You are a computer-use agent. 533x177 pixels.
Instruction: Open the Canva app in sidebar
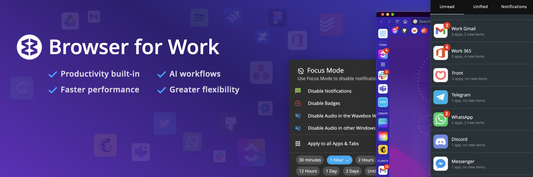(383, 122)
